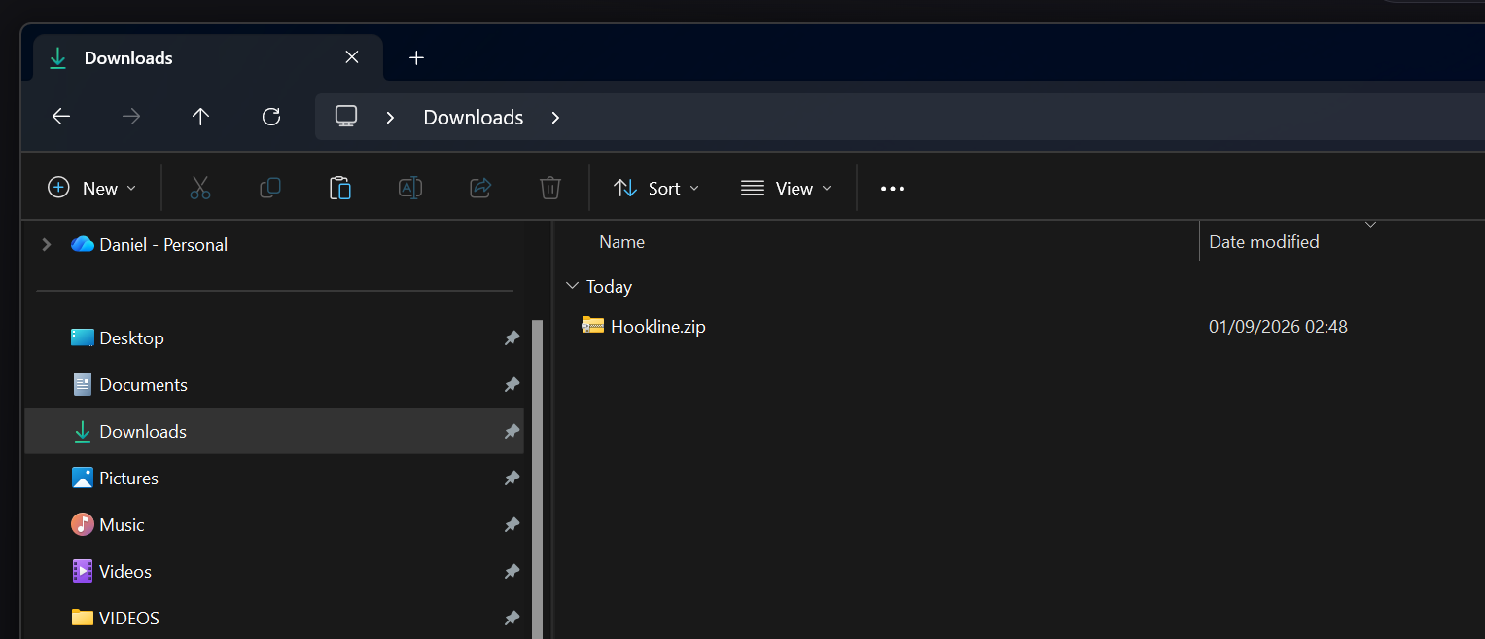Click the Paste clipboard icon
1485x639 pixels.
point(340,188)
